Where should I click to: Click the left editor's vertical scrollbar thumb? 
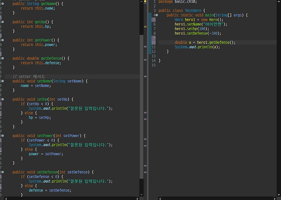(142, 107)
